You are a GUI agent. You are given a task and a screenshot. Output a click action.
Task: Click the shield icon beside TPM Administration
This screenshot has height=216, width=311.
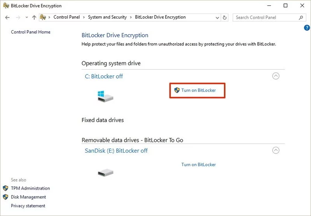pos(5,188)
